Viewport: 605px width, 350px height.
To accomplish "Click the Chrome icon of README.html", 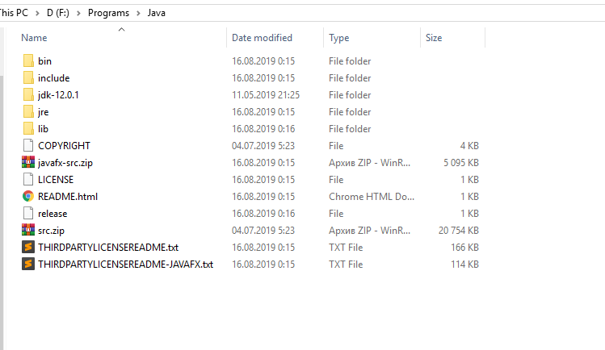I will click(x=28, y=196).
